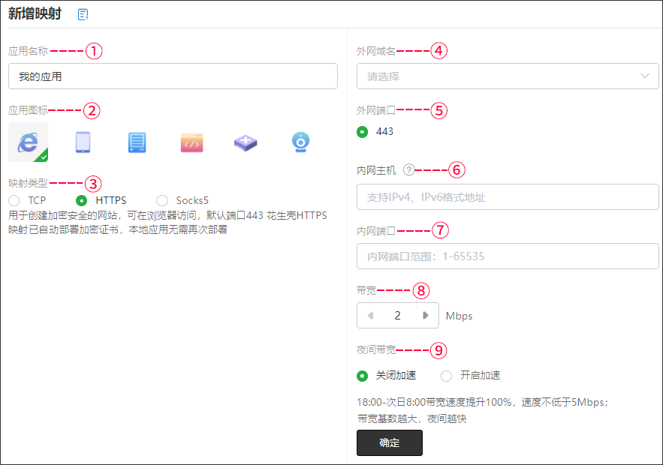This screenshot has width=663, height=465.
Task: Select the code window application icon
Action: [x=191, y=142]
